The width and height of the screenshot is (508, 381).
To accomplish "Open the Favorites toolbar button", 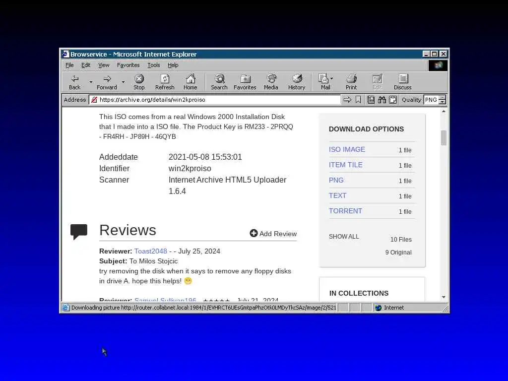I will coord(245,82).
